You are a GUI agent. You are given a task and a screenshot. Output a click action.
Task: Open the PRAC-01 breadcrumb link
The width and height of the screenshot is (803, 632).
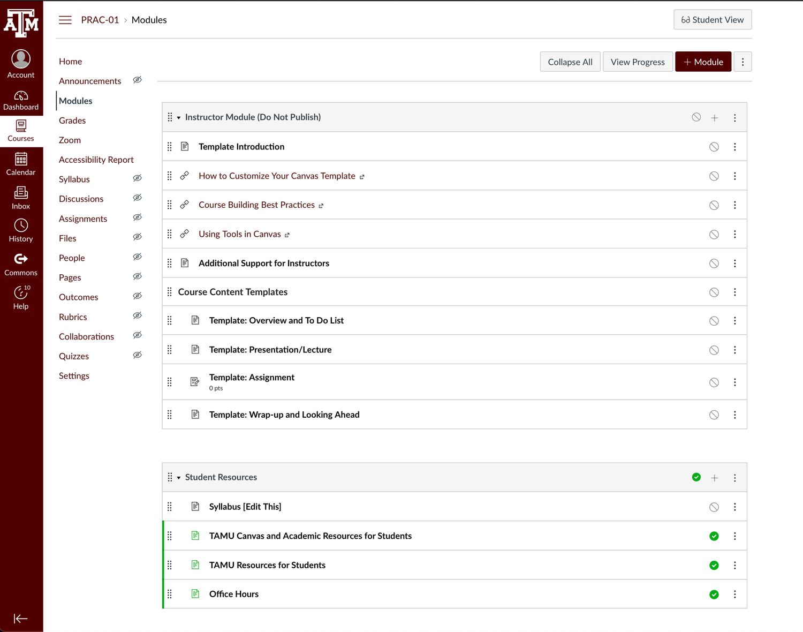[x=100, y=20]
